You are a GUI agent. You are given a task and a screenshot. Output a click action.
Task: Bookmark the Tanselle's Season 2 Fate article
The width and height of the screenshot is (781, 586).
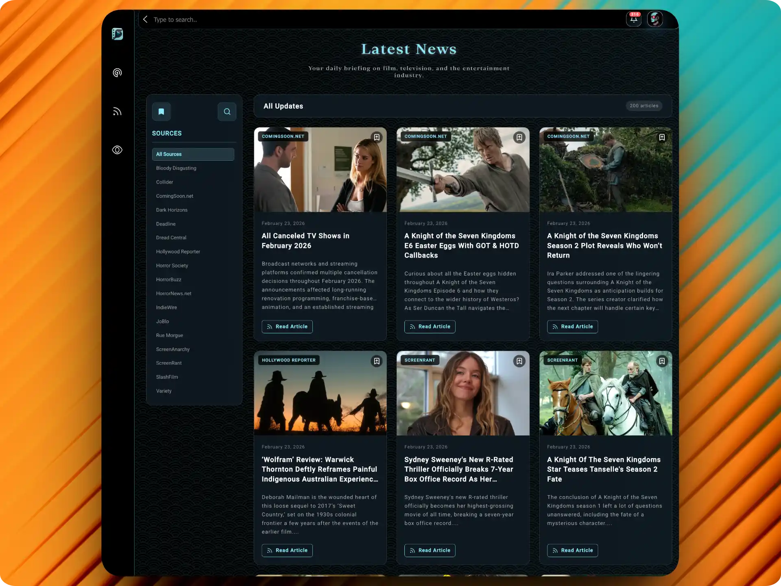(662, 361)
